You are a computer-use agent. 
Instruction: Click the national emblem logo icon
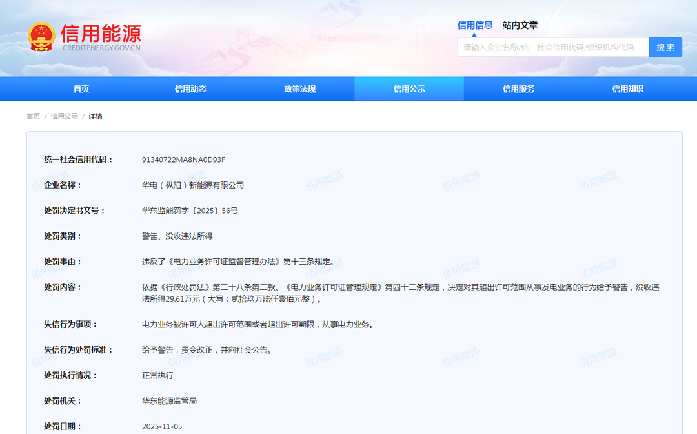(41, 37)
